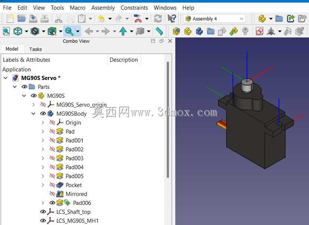309x225 pixels.
Task: Undo last action with yellow arrow
Action: pyautogui.click(x=101, y=19)
